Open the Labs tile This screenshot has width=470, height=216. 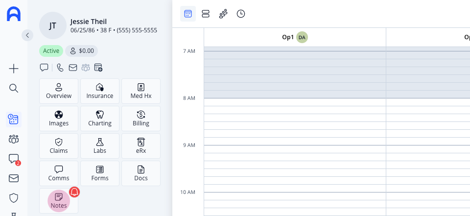(x=100, y=146)
